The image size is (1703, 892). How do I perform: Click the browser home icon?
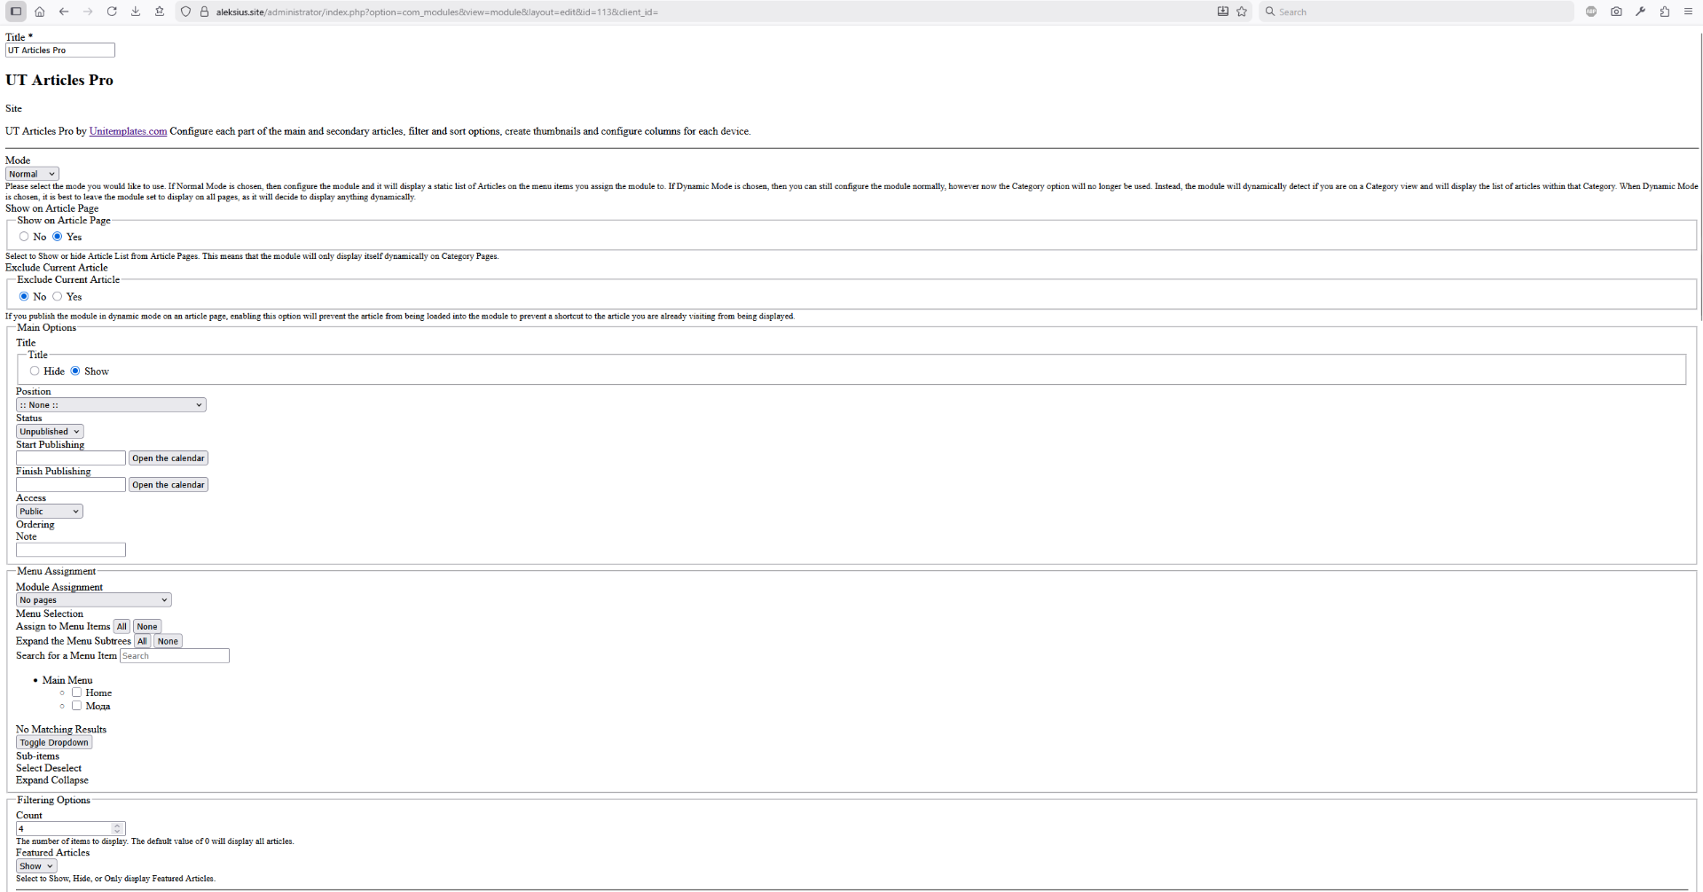point(40,12)
